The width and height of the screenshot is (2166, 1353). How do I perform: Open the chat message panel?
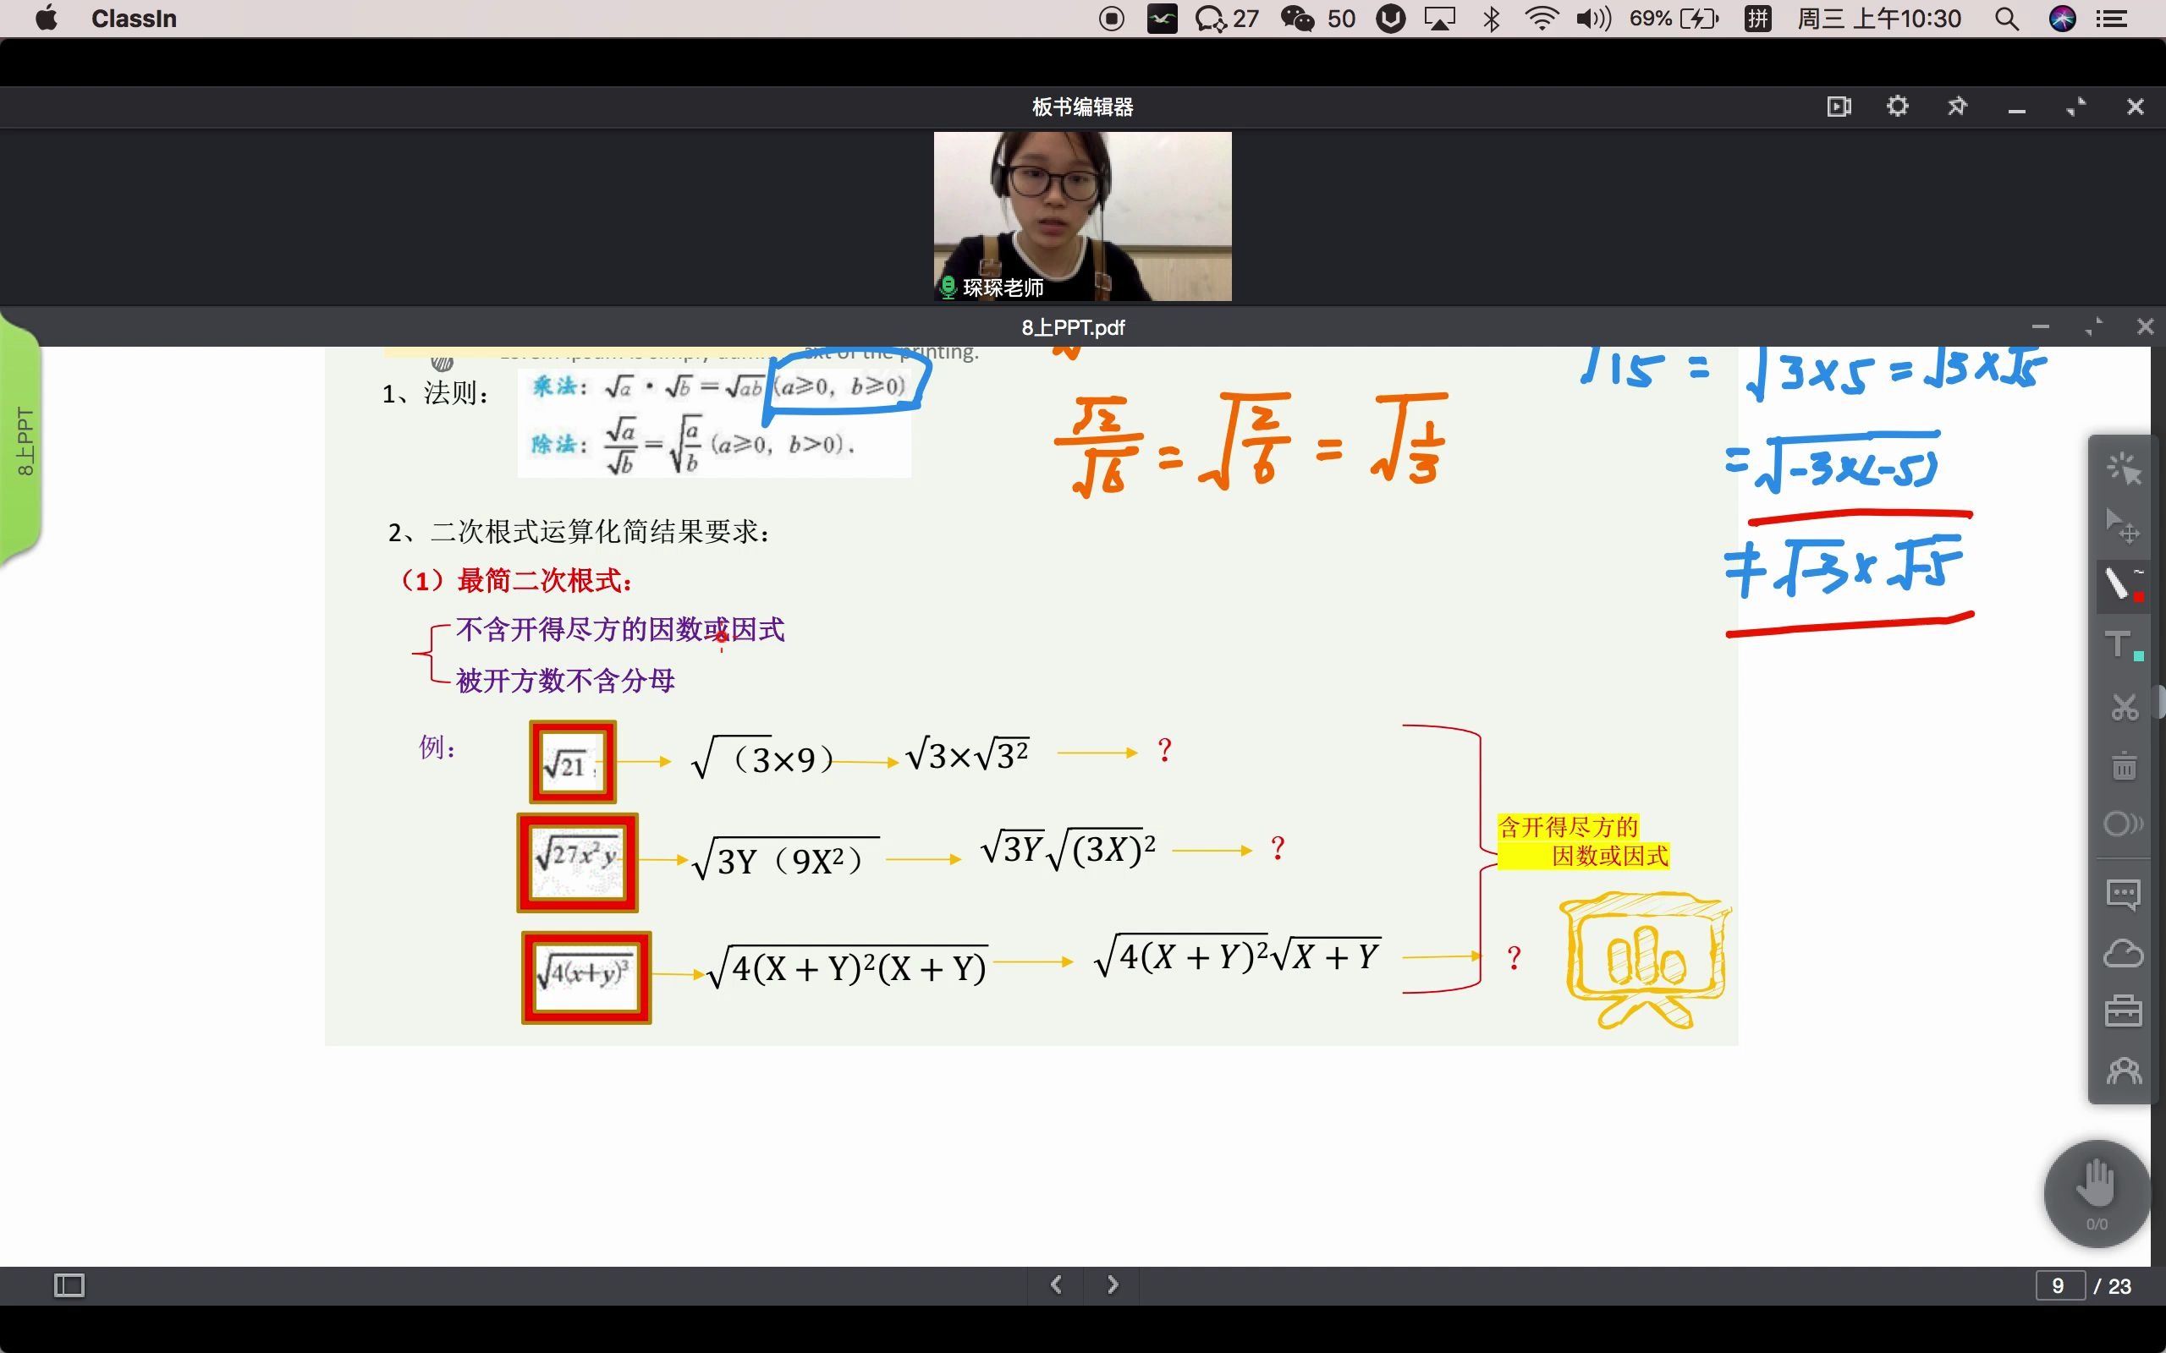[x=2124, y=893]
